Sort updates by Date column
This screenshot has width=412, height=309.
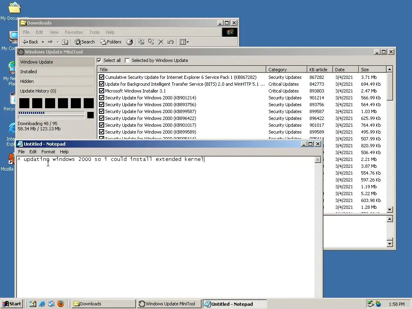tap(346, 69)
